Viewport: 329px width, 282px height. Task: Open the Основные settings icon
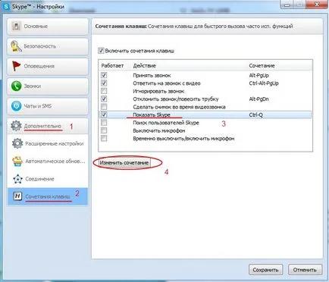pos(17,27)
